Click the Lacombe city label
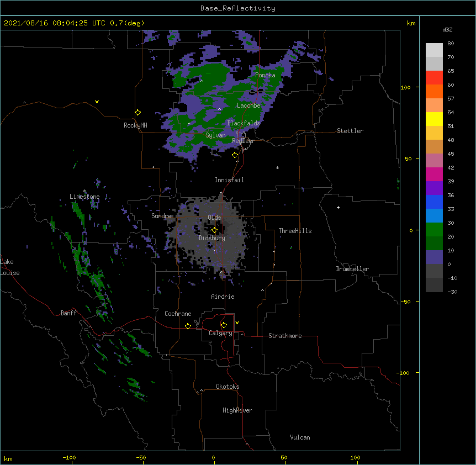Viewport: 476px width, 465px height. 248,105
